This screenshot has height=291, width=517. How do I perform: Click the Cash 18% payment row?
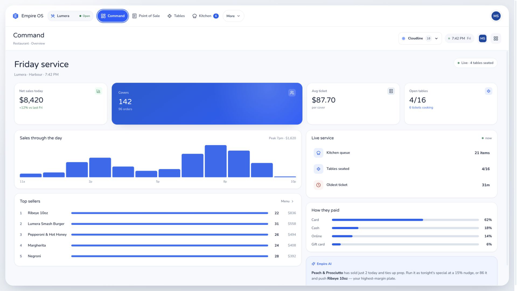(x=401, y=228)
